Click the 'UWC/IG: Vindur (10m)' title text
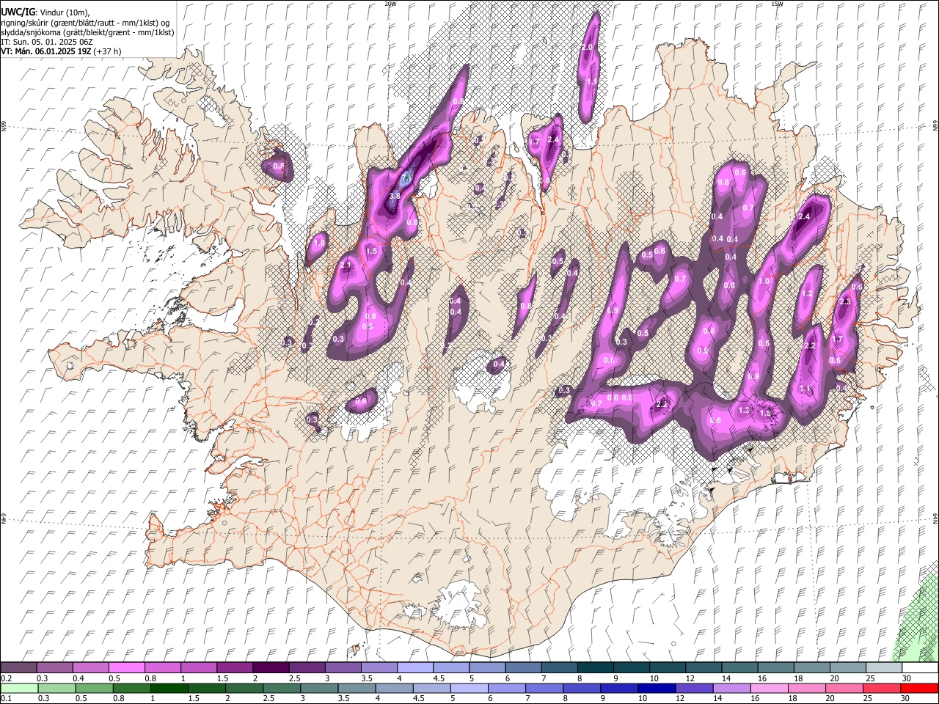The image size is (939, 704). click(45, 12)
